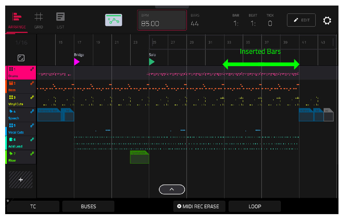Expand the panel with the up chevron
This screenshot has height=220, width=344.
(172, 190)
